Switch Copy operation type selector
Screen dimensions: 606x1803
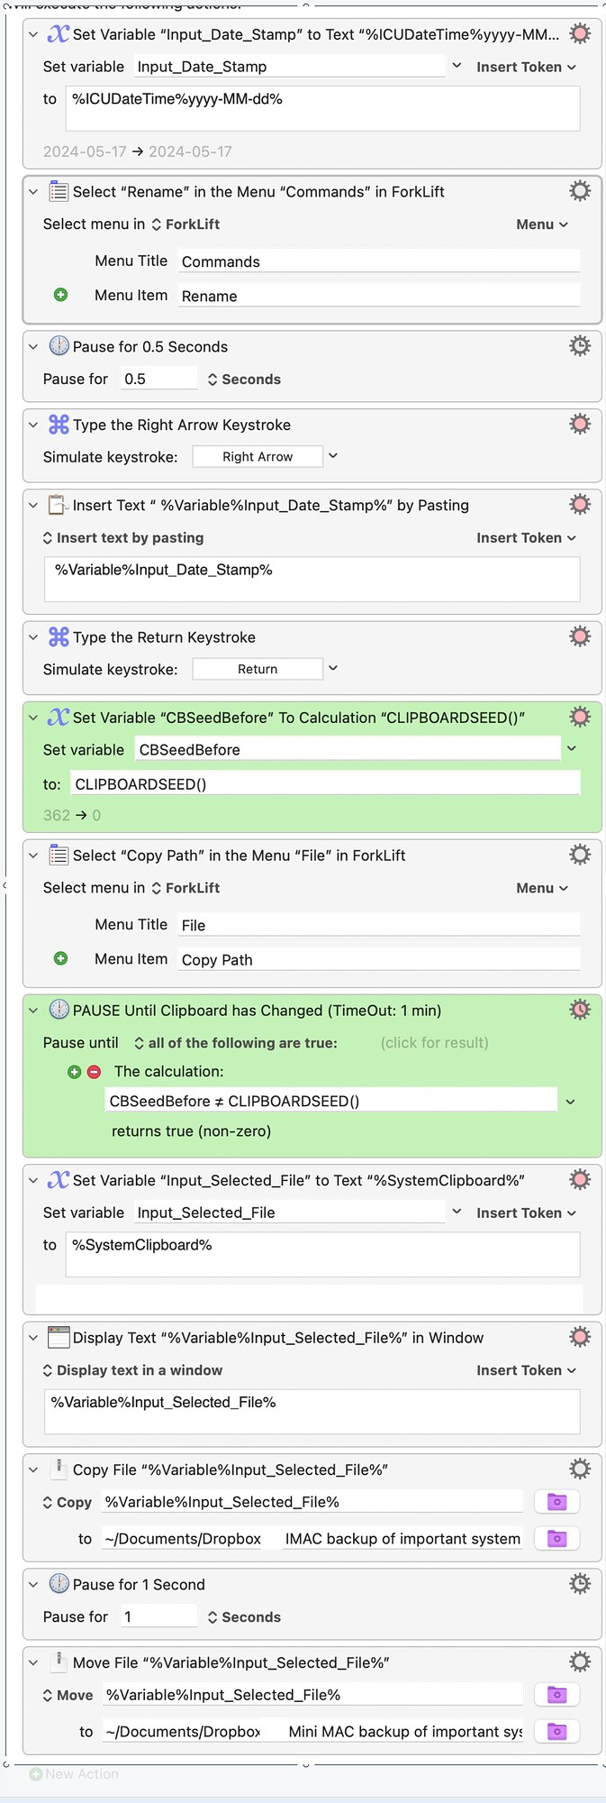68,1503
